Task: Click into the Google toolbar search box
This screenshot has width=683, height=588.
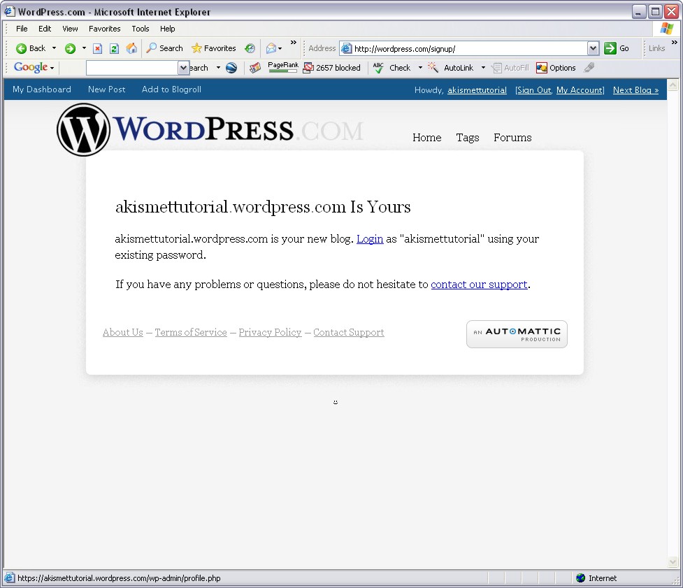Action: [132, 68]
